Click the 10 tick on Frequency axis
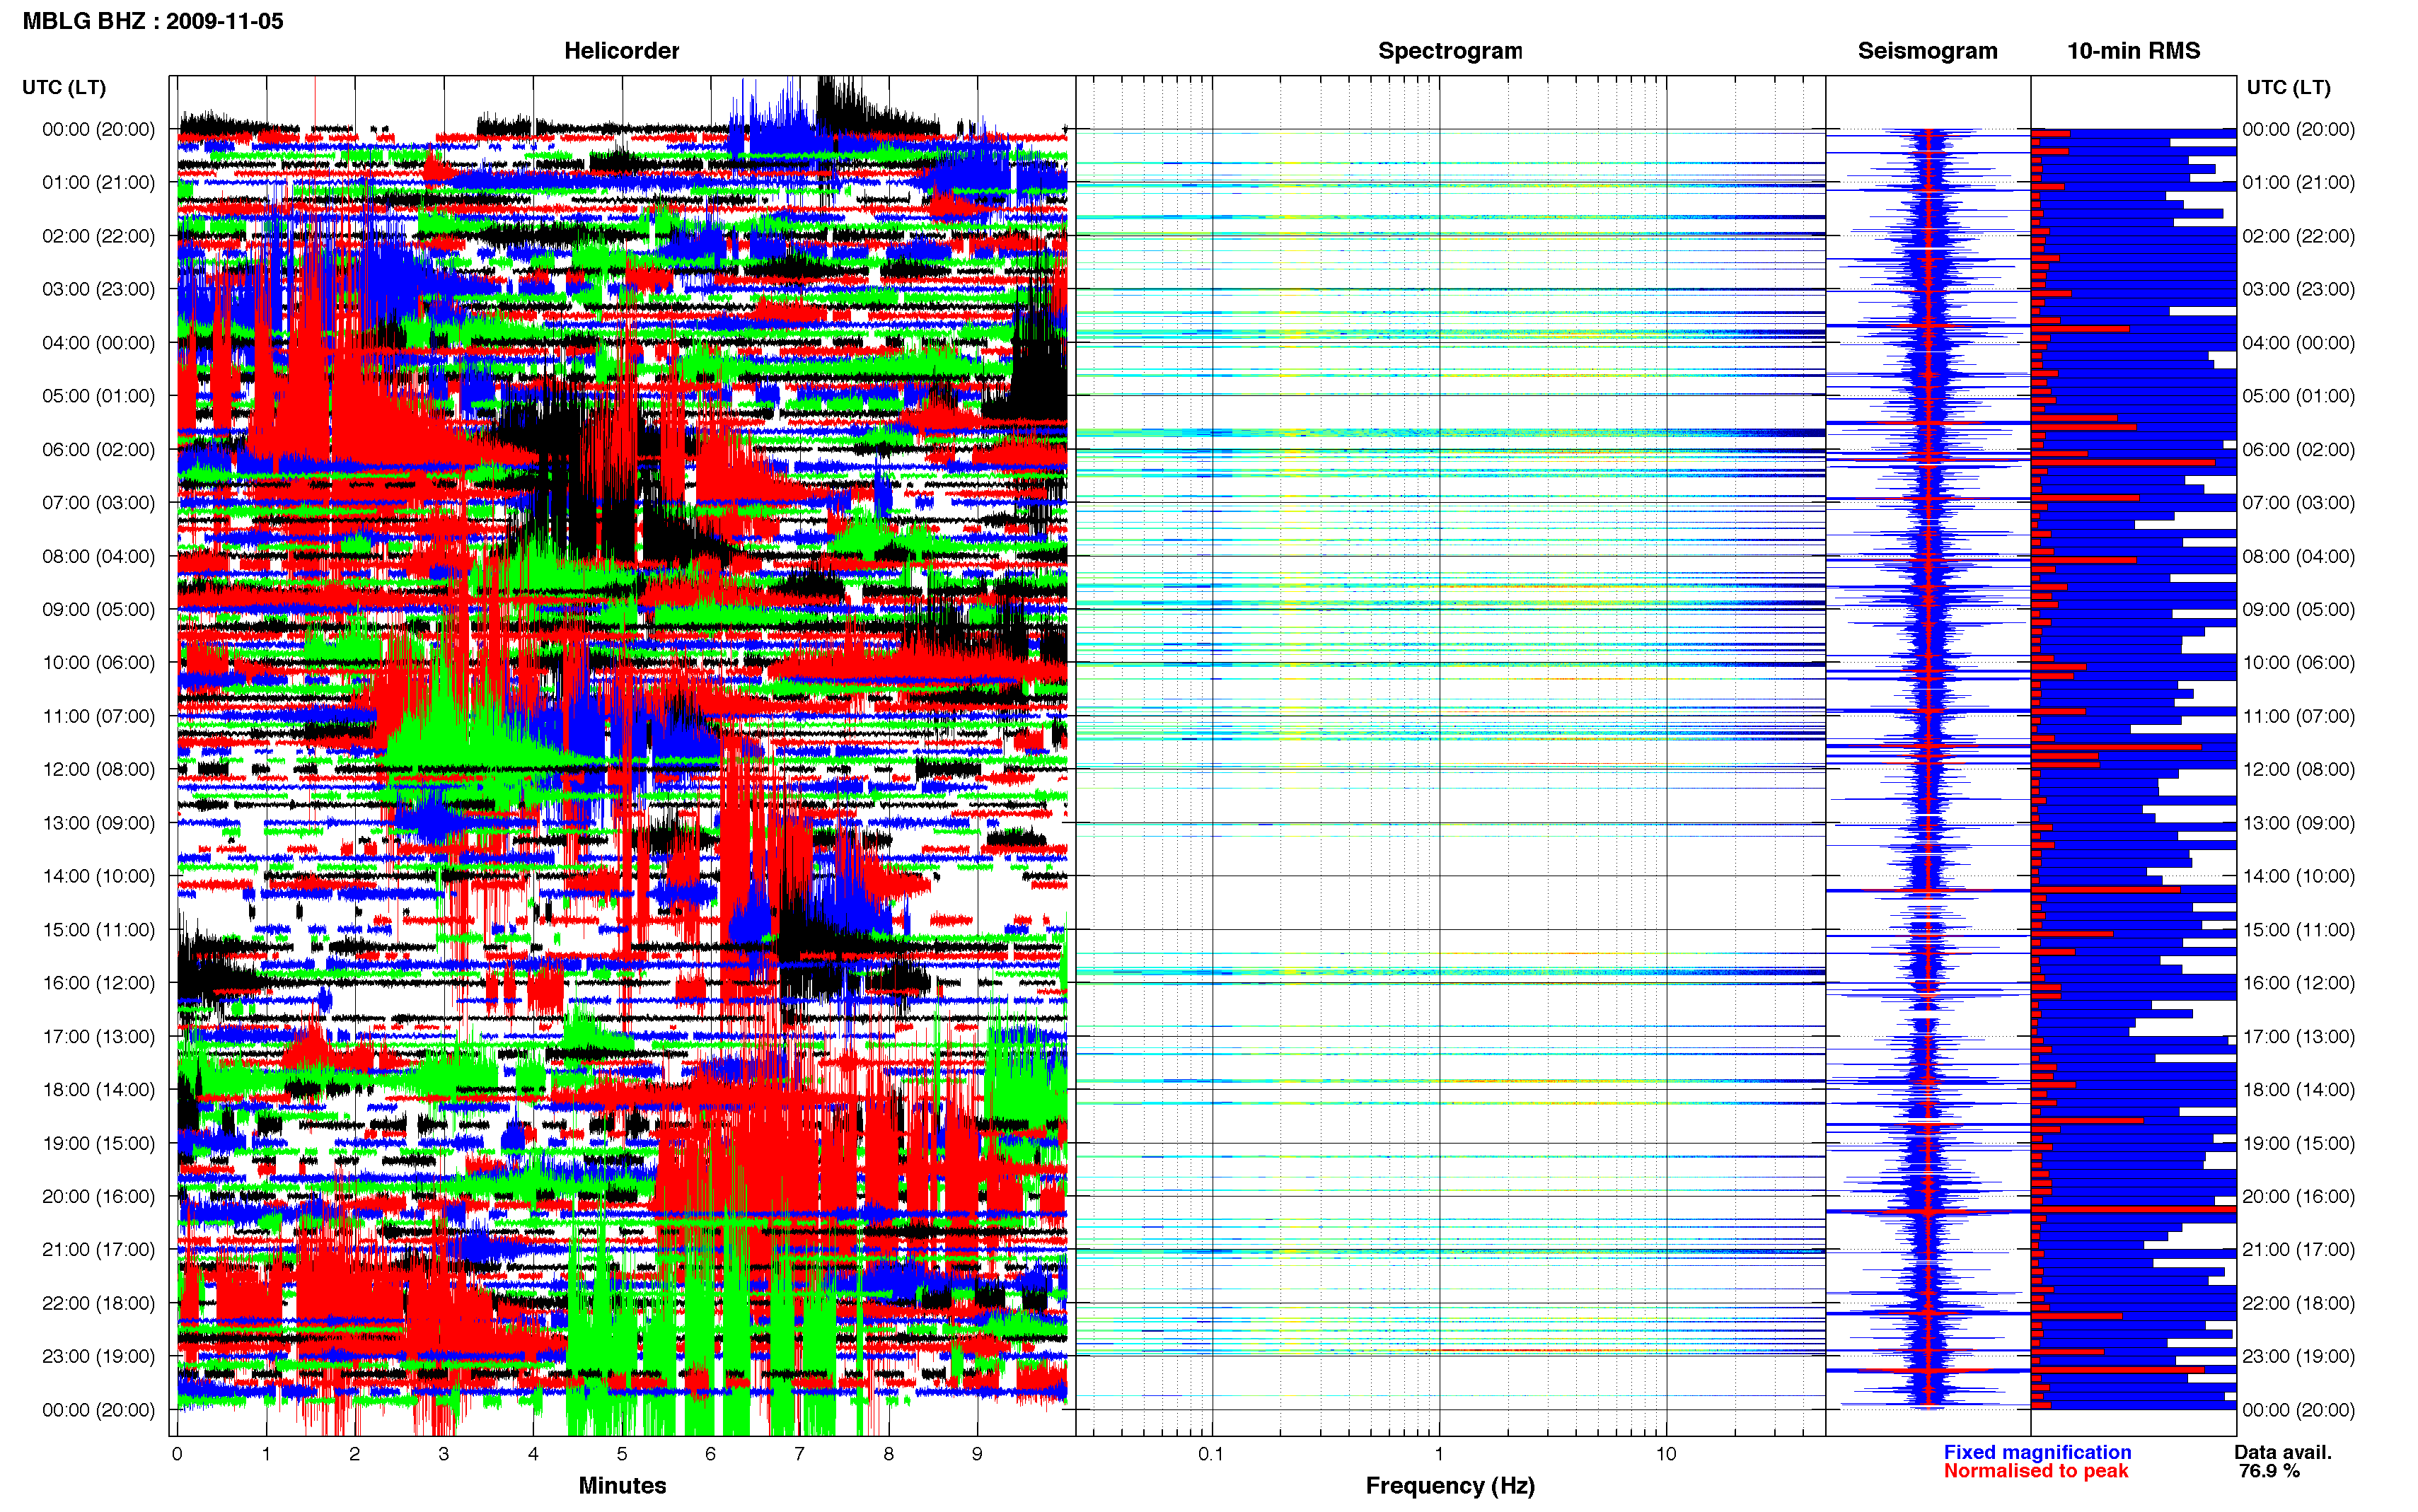The width and height of the screenshot is (2418, 1512). (x=1666, y=1454)
